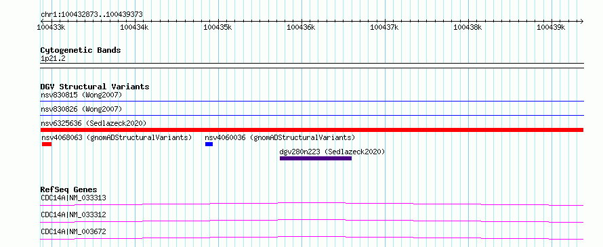Click the purple dgv280n223 variant bar
This screenshot has height=247, width=603.
[316, 158]
